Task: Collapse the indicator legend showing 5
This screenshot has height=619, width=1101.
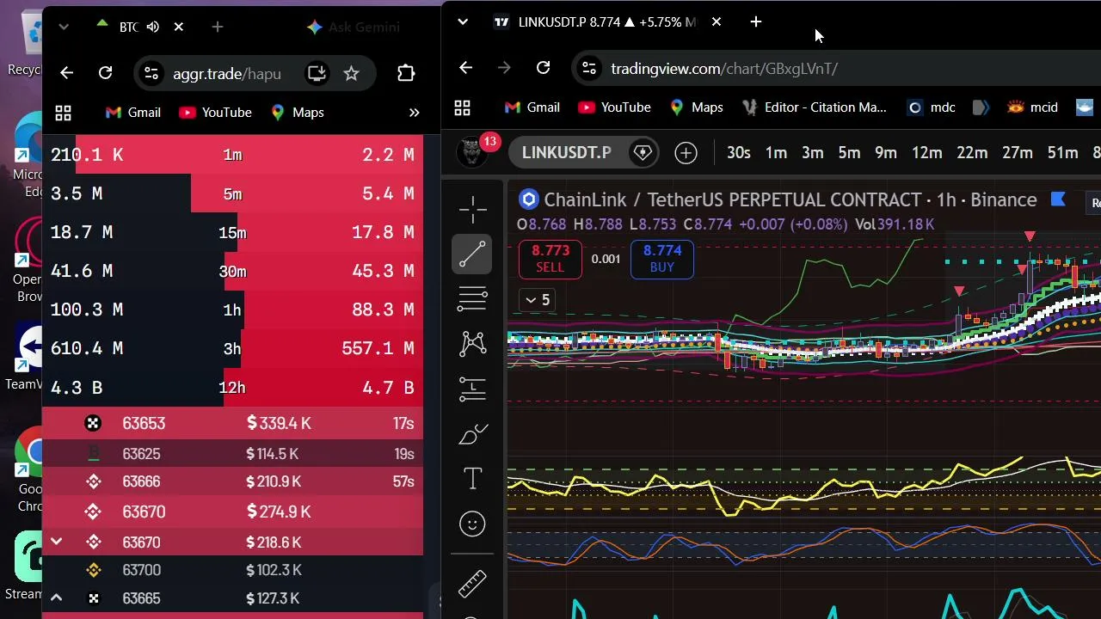Action: tap(537, 300)
